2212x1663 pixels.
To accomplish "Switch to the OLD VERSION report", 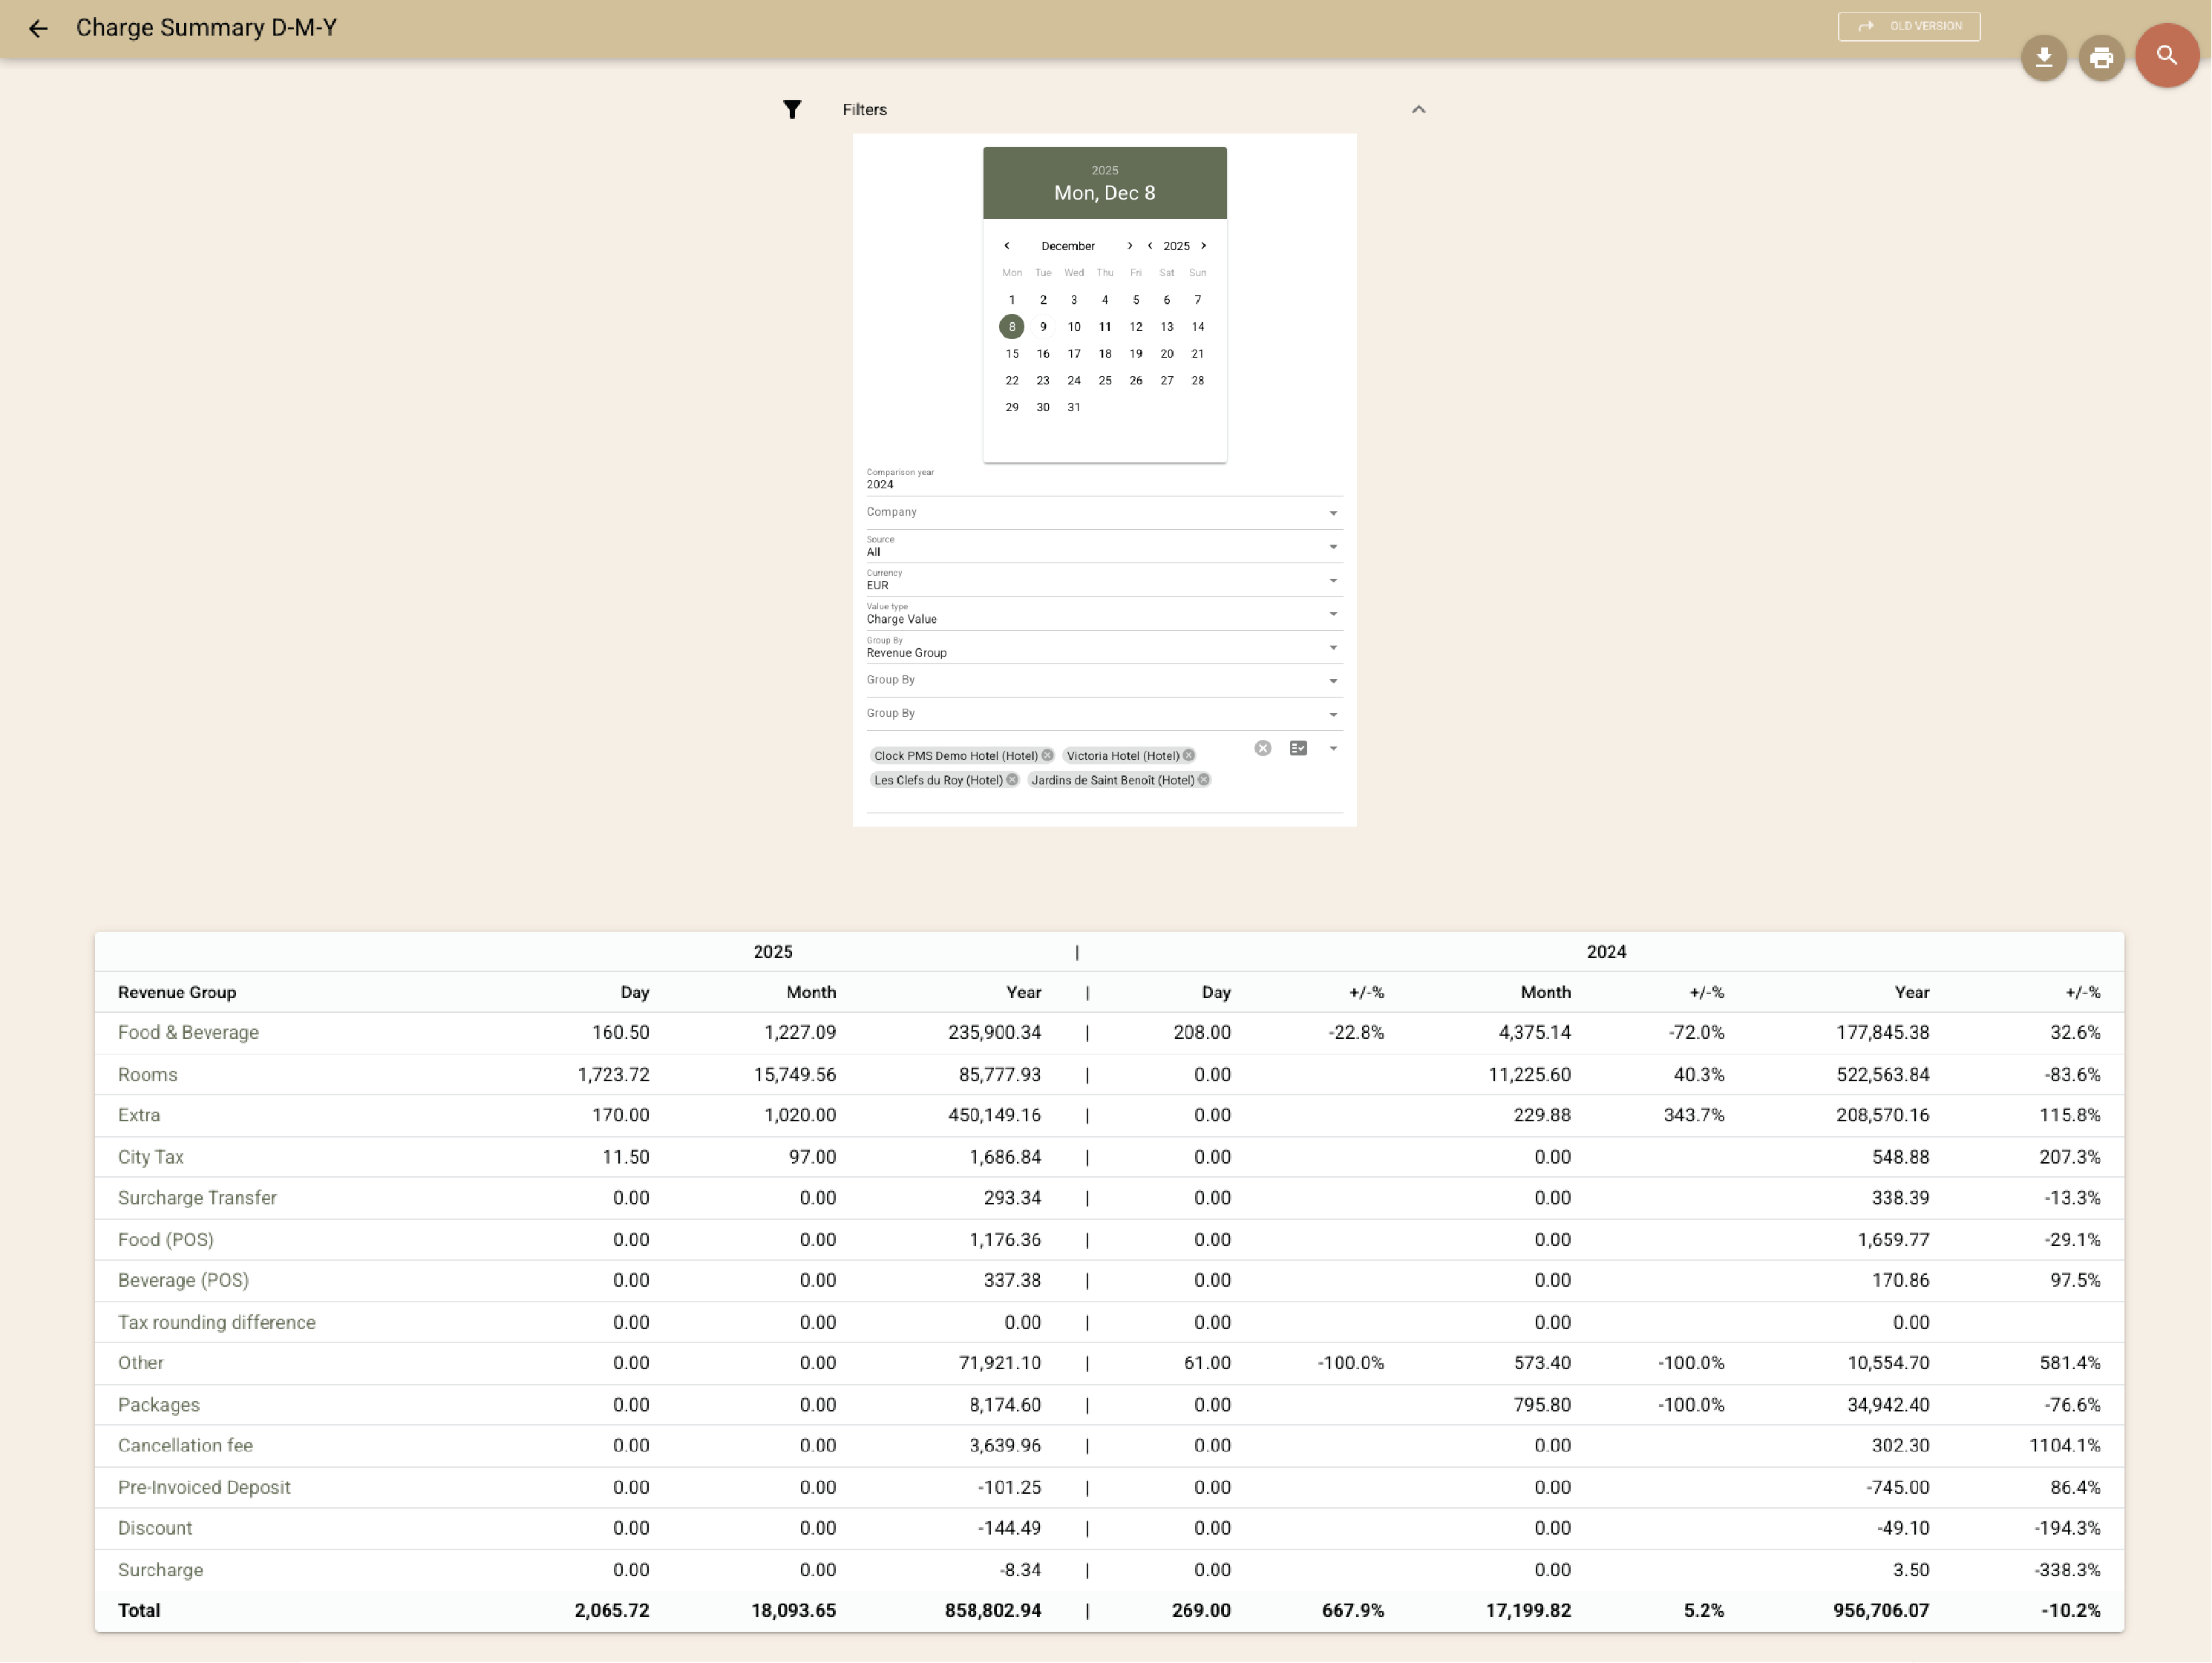I will [x=1908, y=26].
